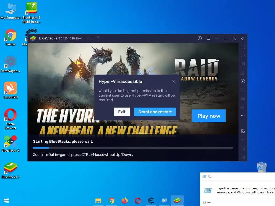Open the Windows Start menu
The width and height of the screenshot is (275, 206).
pyautogui.click(x=6, y=201)
